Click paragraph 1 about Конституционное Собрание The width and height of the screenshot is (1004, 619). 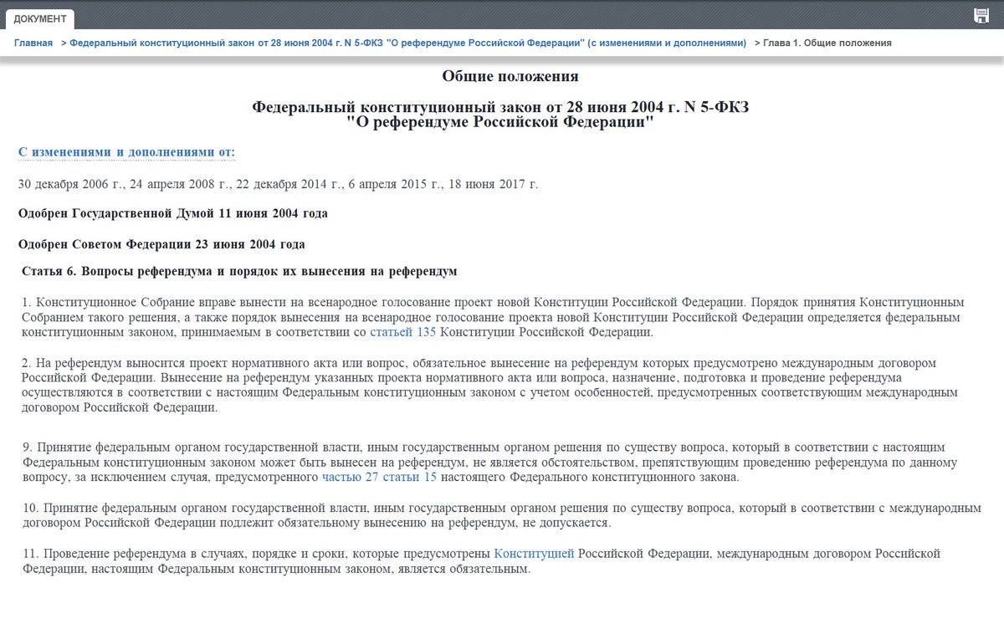(x=494, y=317)
